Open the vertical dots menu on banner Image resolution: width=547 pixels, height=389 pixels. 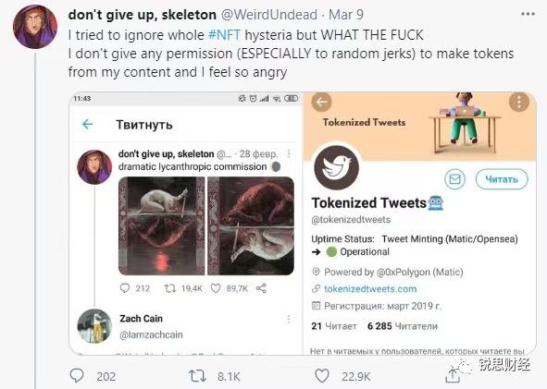coord(519,102)
